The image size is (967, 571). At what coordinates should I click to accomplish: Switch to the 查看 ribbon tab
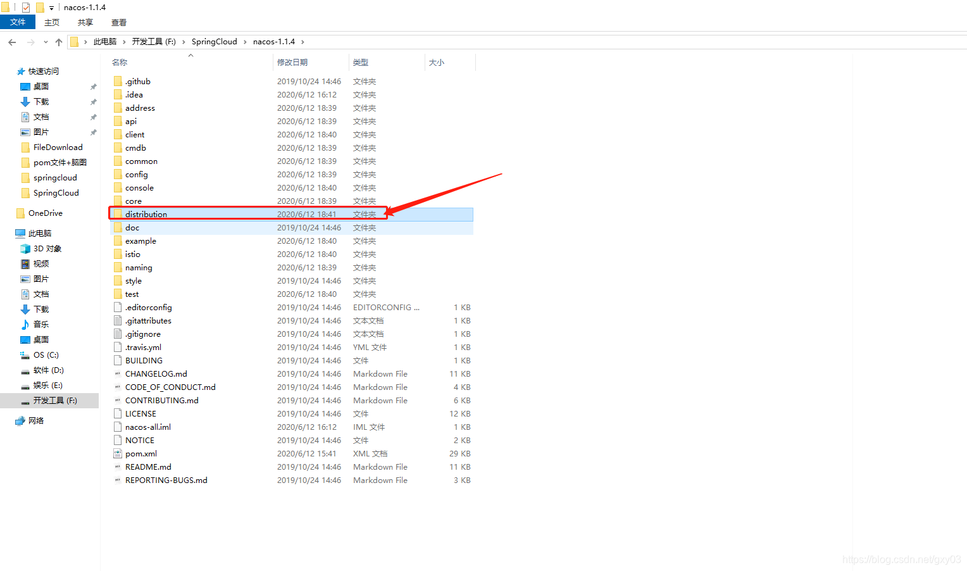[x=119, y=22]
